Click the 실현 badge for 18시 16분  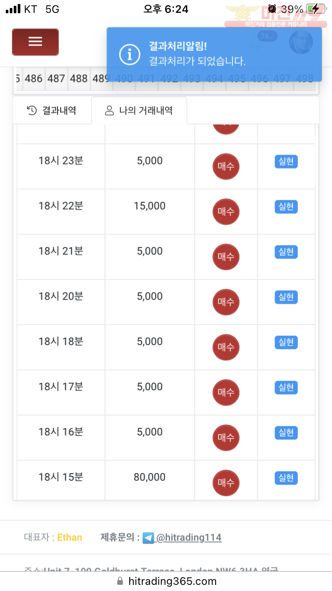[x=286, y=432]
